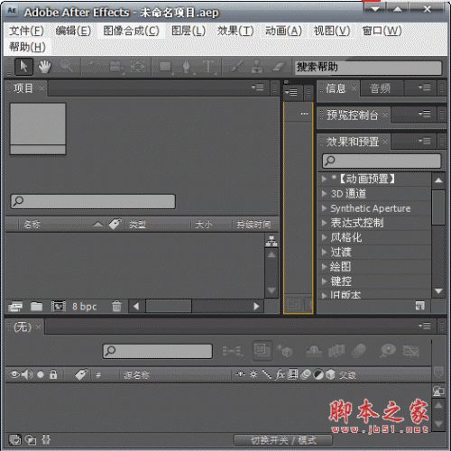Select the Pen tool

pos(187,67)
